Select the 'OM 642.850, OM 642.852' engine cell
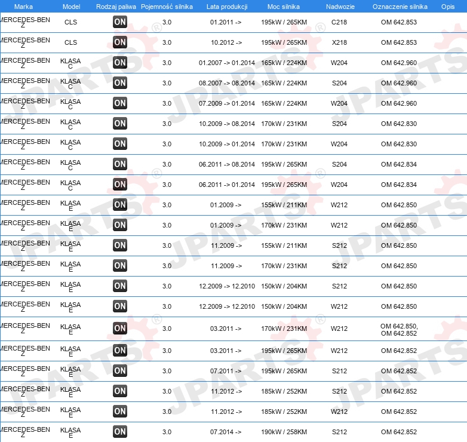The height and width of the screenshot is (442, 467). pos(399,330)
